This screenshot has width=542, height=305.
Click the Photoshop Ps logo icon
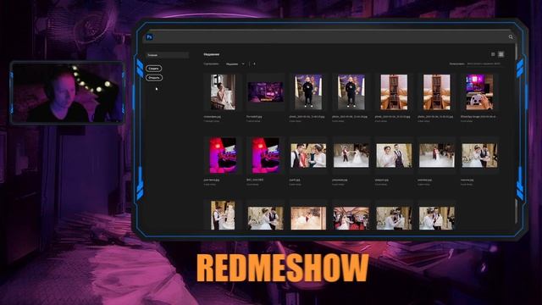(149, 37)
